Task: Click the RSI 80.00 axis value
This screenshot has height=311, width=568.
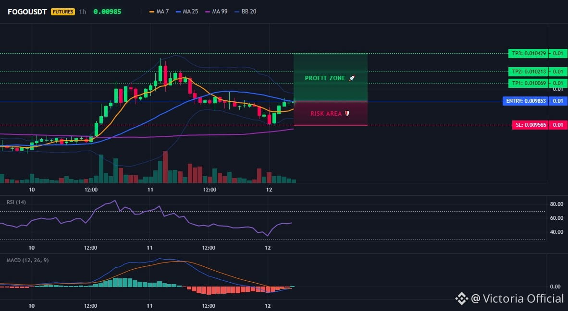Action: (556, 204)
